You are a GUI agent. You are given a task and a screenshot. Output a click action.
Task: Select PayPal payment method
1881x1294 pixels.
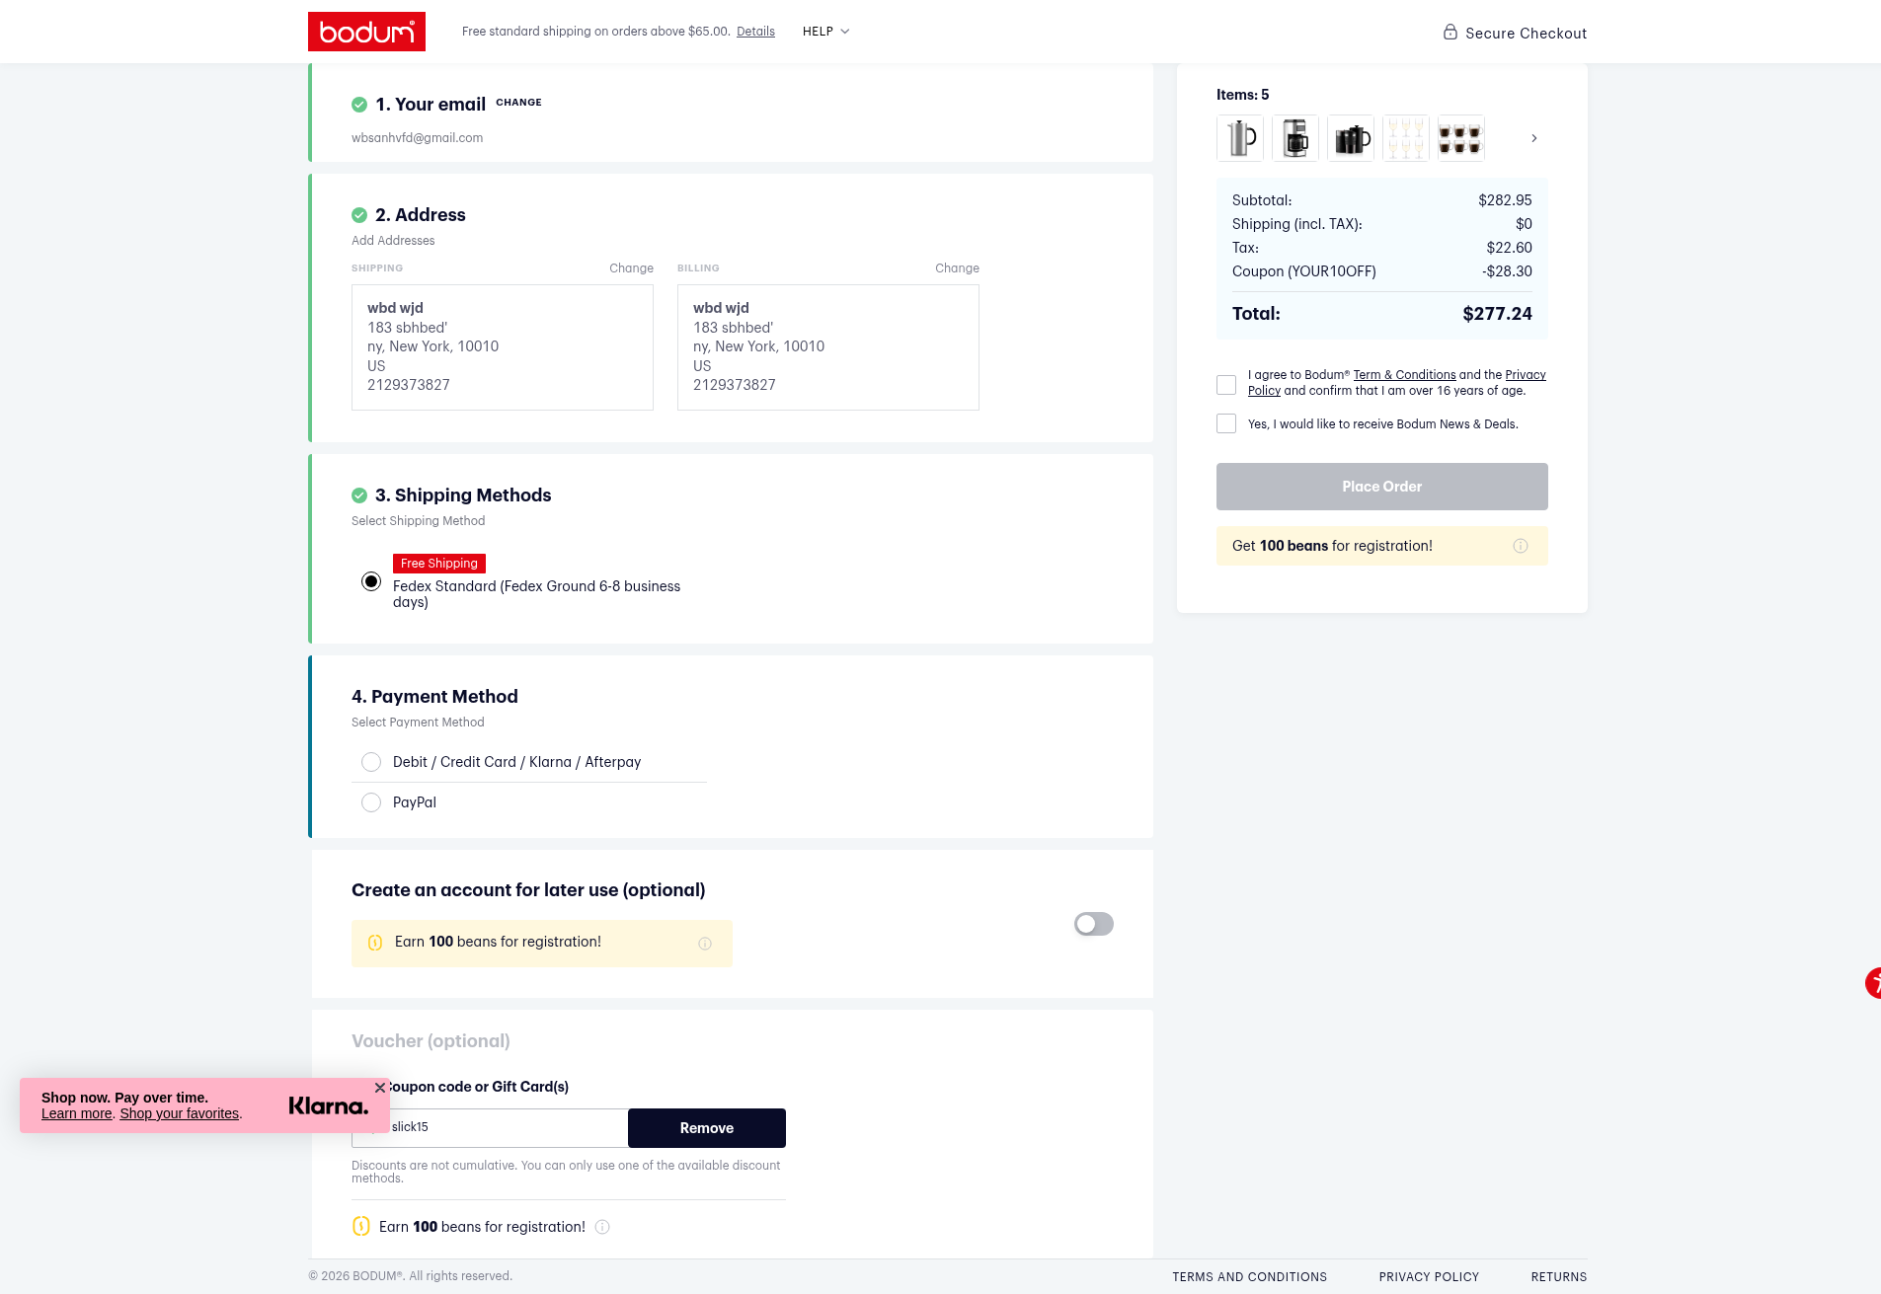point(371,802)
